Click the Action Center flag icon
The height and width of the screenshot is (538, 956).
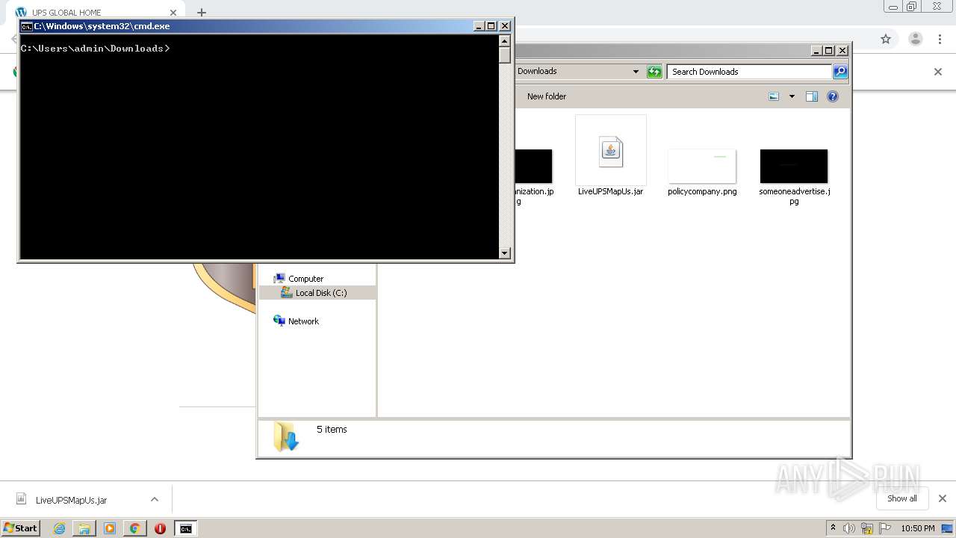884,528
